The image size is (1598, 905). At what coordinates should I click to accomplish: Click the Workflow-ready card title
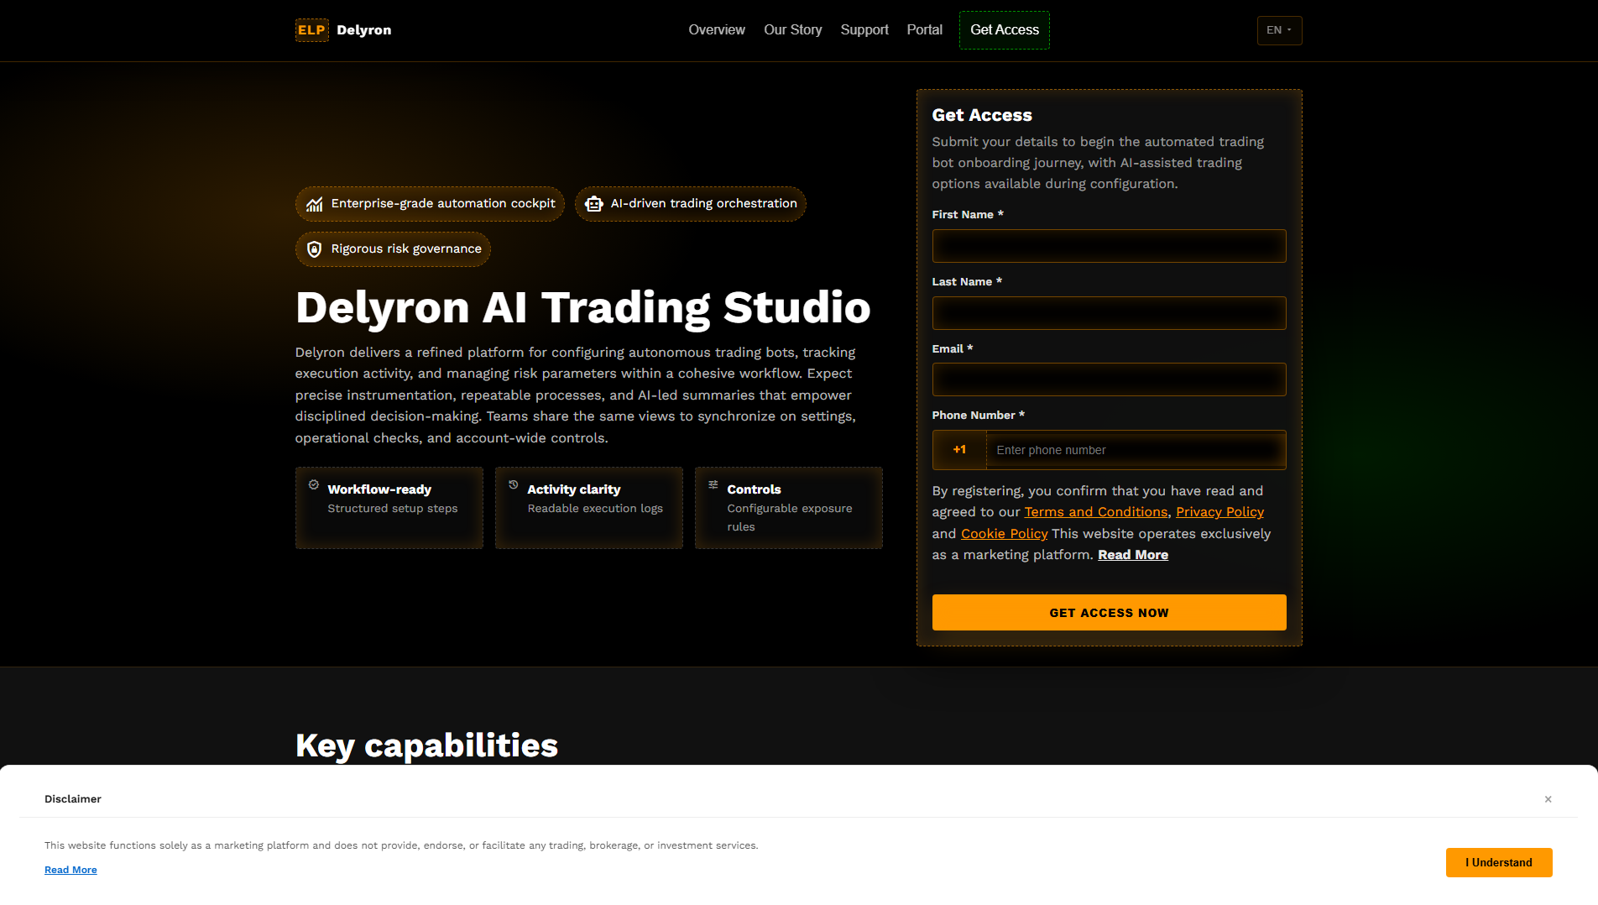(x=379, y=489)
